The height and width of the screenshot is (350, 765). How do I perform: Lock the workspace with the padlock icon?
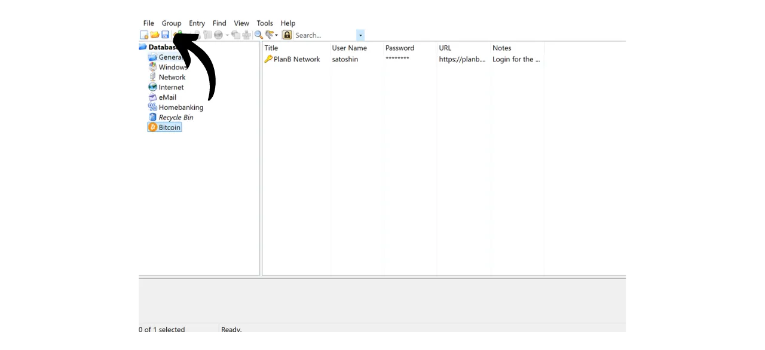click(x=287, y=35)
